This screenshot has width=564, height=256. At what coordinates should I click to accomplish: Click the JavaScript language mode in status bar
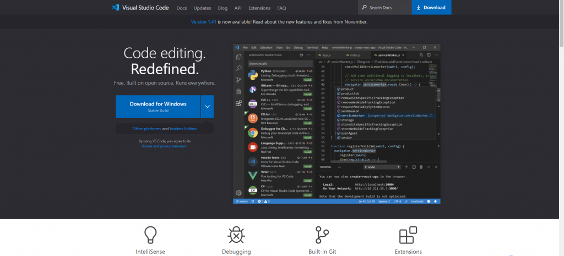pos(417,202)
